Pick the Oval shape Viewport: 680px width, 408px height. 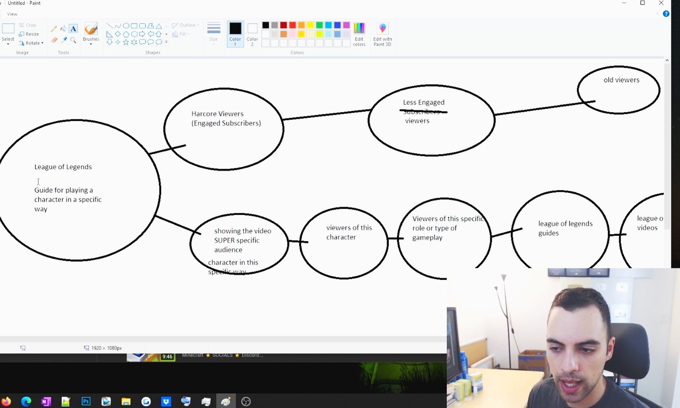[x=126, y=26]
